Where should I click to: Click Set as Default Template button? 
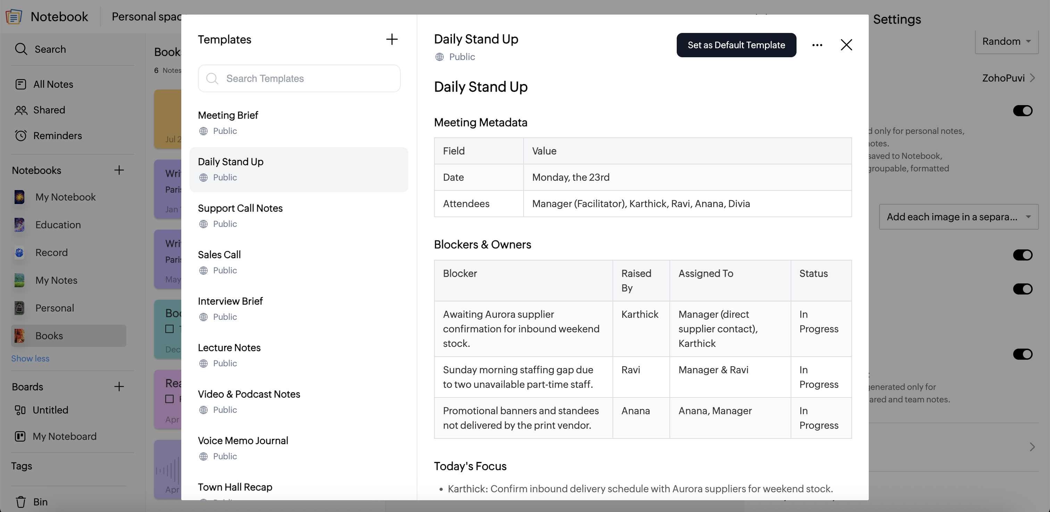point(736,45)
